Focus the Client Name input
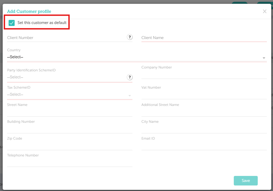The width and height of the screenshot is (273, 191). point(204,38)
